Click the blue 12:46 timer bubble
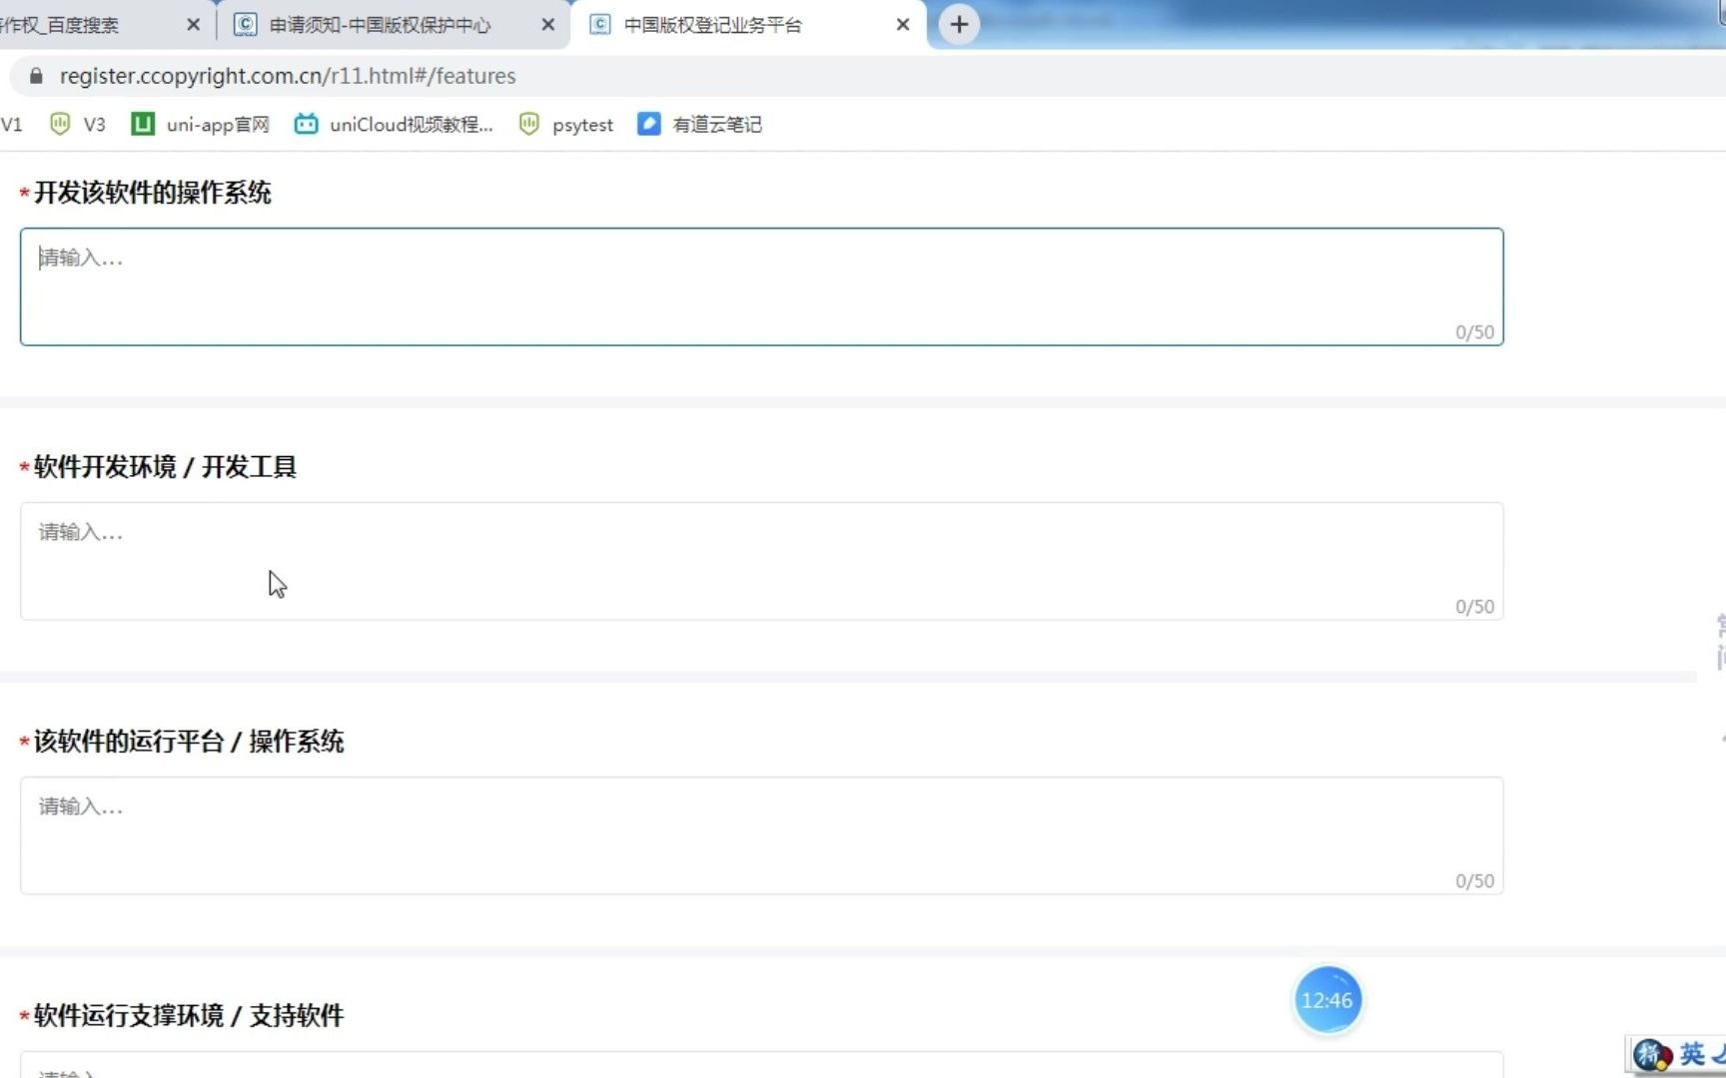 [1327, 1000]
